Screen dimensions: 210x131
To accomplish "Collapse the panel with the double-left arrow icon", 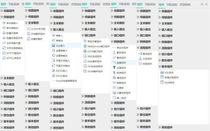I will [206, 4].
